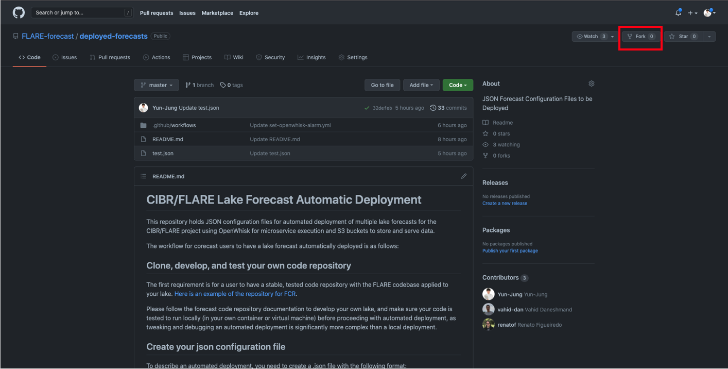Switch to the Actions tab
728x369 pixels.
157,57
